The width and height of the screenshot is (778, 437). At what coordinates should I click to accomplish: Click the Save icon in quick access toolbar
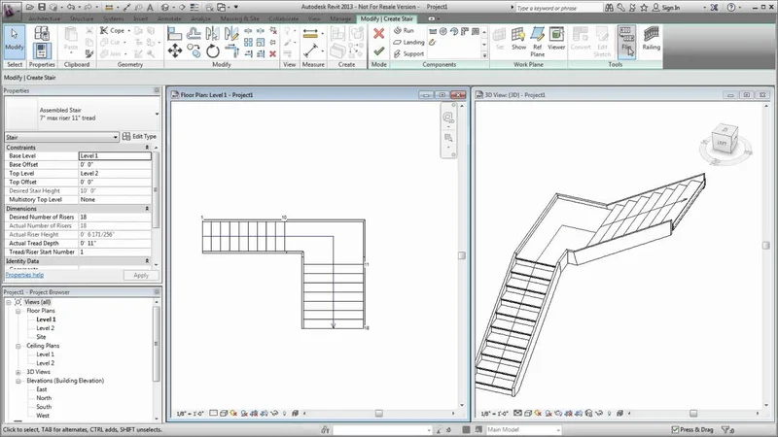point(42,7)
